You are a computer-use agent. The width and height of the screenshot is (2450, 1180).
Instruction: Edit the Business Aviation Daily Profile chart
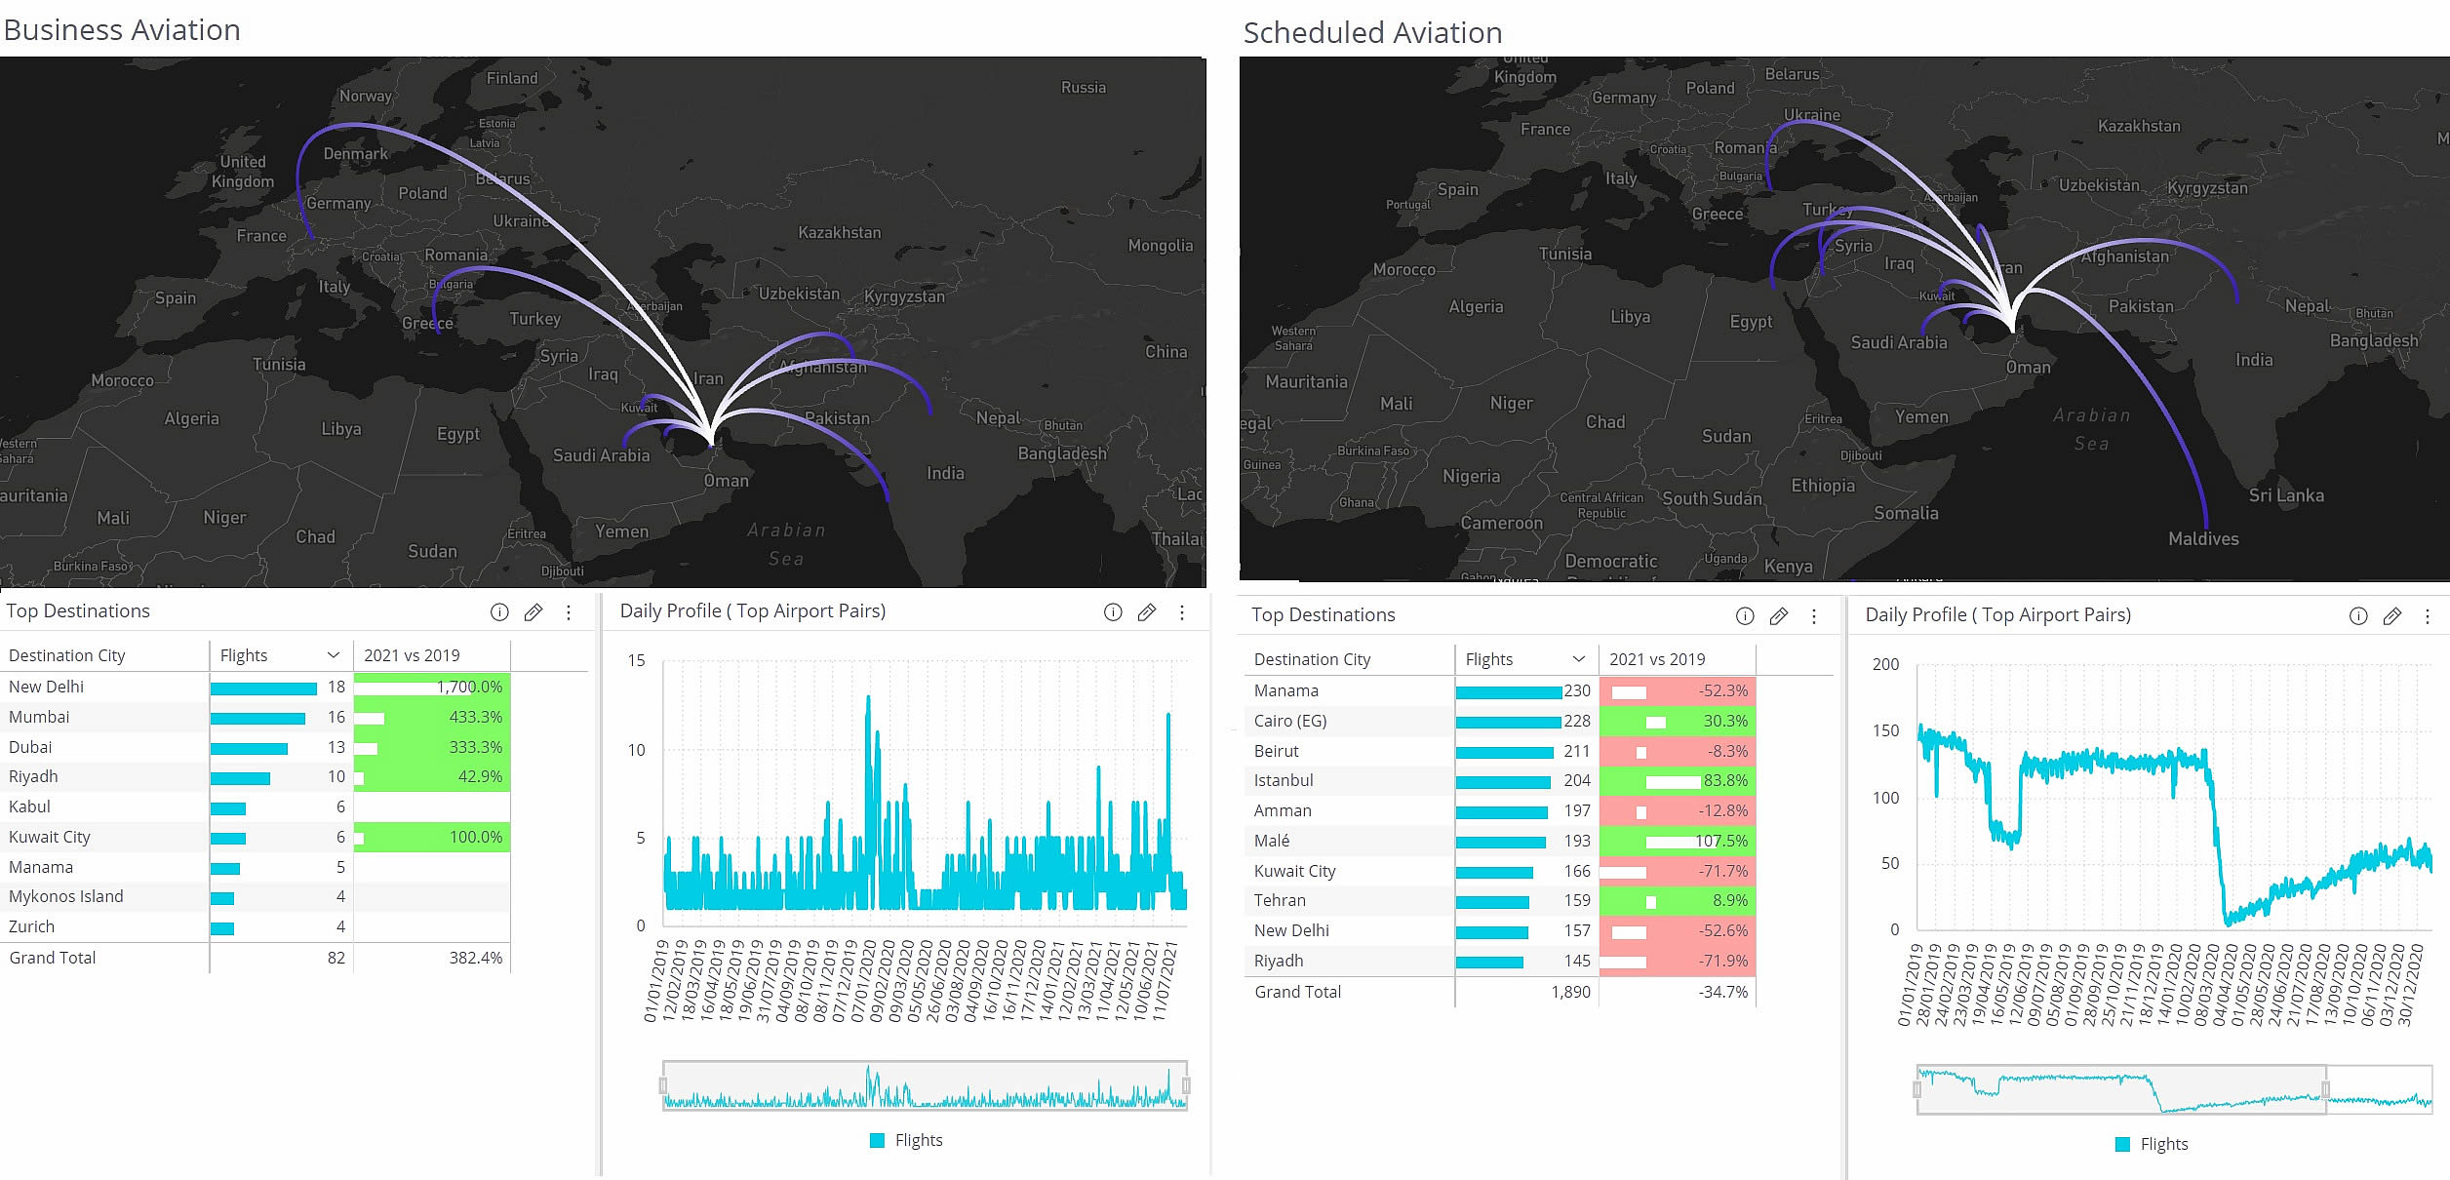pos(1147,612)
